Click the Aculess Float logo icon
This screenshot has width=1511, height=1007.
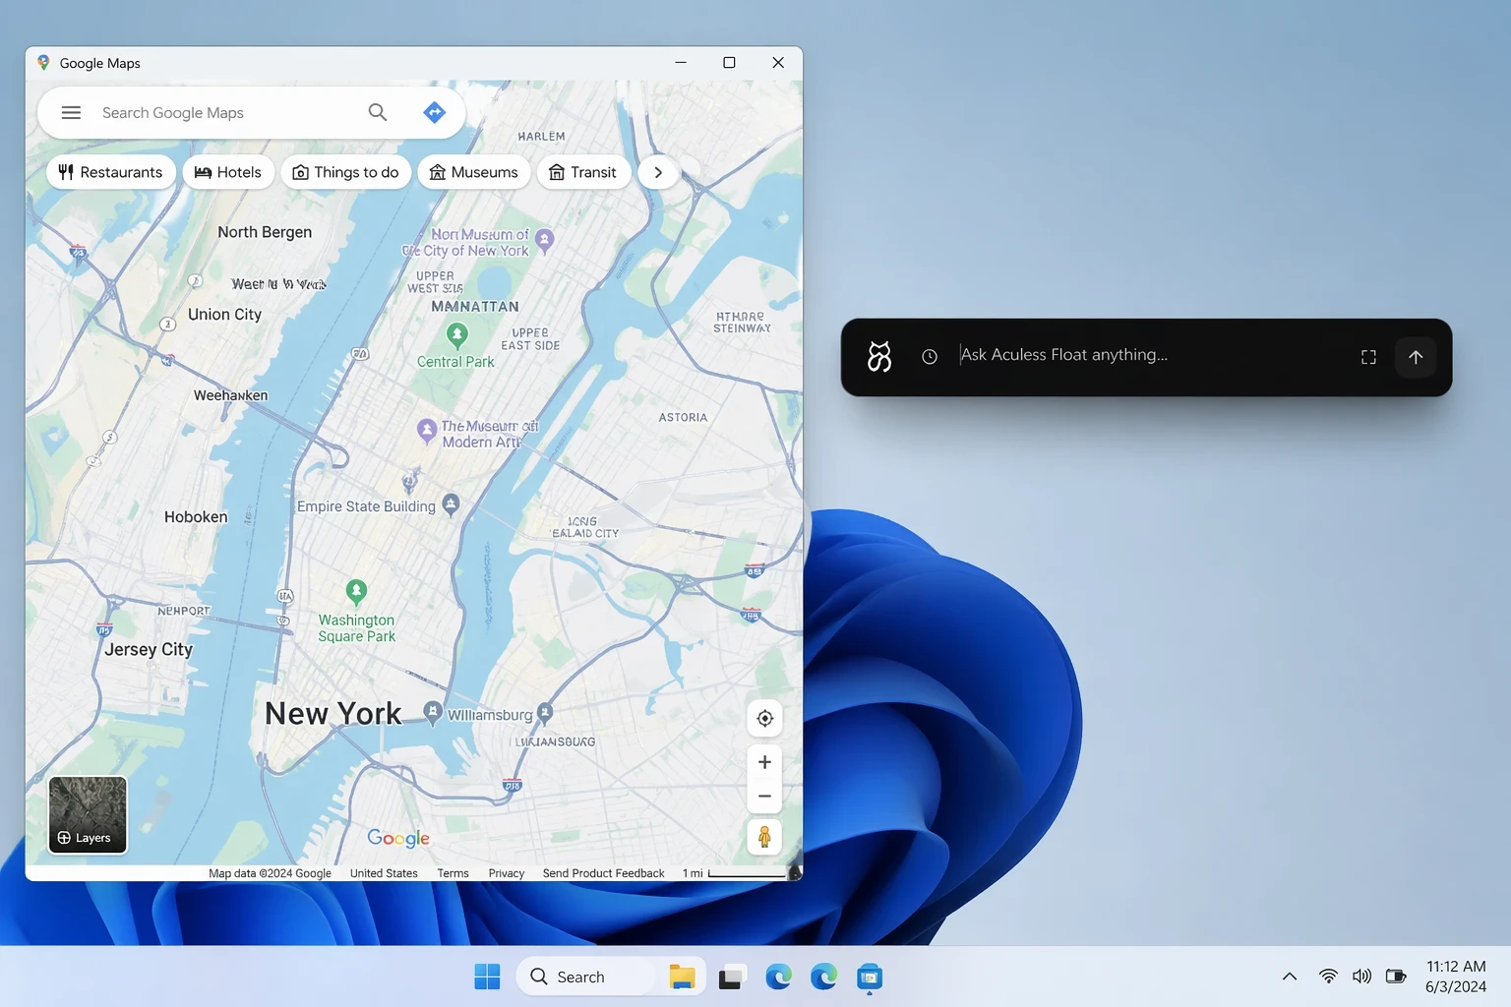click(879, 357)
